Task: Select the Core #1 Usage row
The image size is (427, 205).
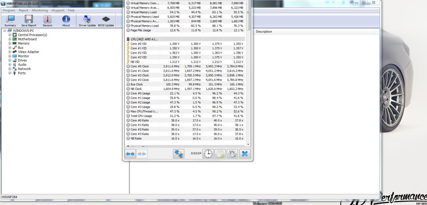Action: 185,98
